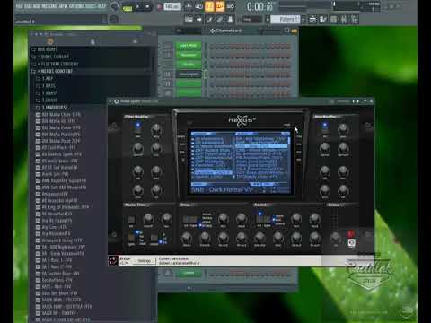The image size is (431, 323).
Task: Open the EDIT menu
Action: point(28,6)
